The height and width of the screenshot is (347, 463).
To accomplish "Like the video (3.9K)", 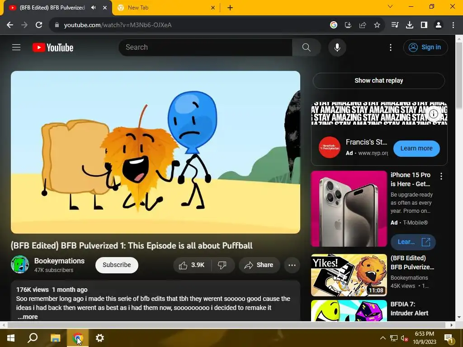I will pyautogui.click(x=192, y=265).
